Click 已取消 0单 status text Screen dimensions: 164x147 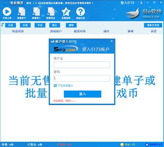(x=64, y=145)
